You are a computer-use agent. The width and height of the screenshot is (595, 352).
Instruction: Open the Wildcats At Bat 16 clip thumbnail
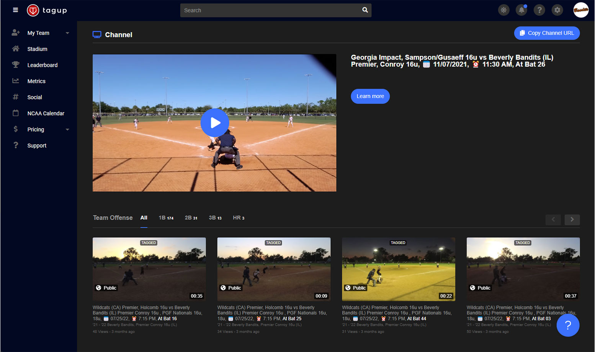(149, 269)
